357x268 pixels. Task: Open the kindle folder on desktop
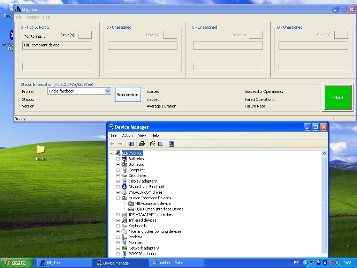tap(41, 152)
